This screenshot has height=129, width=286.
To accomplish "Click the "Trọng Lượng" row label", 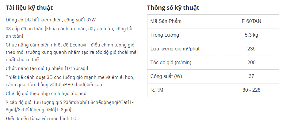I will (165, 35).
